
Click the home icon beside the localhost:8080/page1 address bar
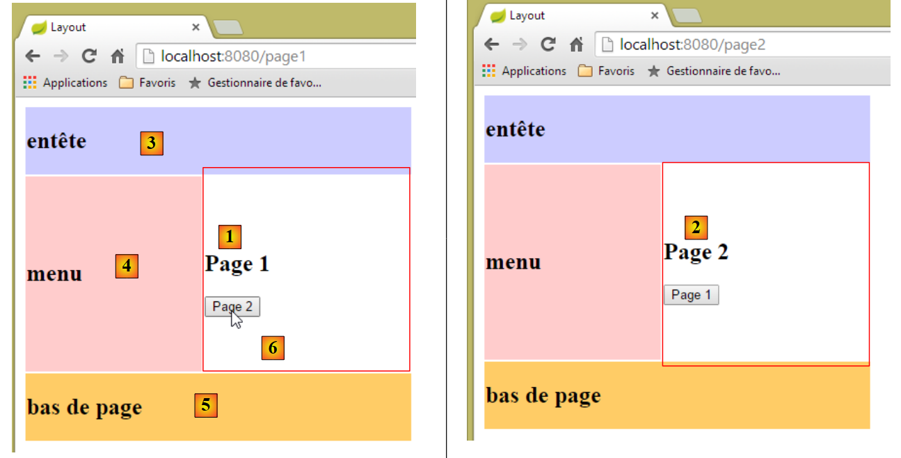[118, 56]
